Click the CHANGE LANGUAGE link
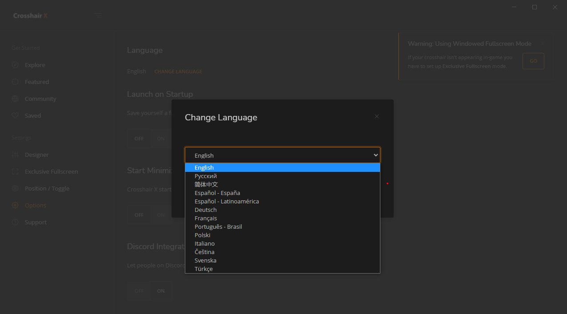The image size is (567, 314). pos(178,72)
